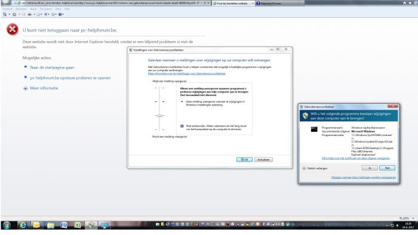This screenshot has height=235, width=418.
Task: Click the IE favorites star icon at top right
Action: click(410, 3)
